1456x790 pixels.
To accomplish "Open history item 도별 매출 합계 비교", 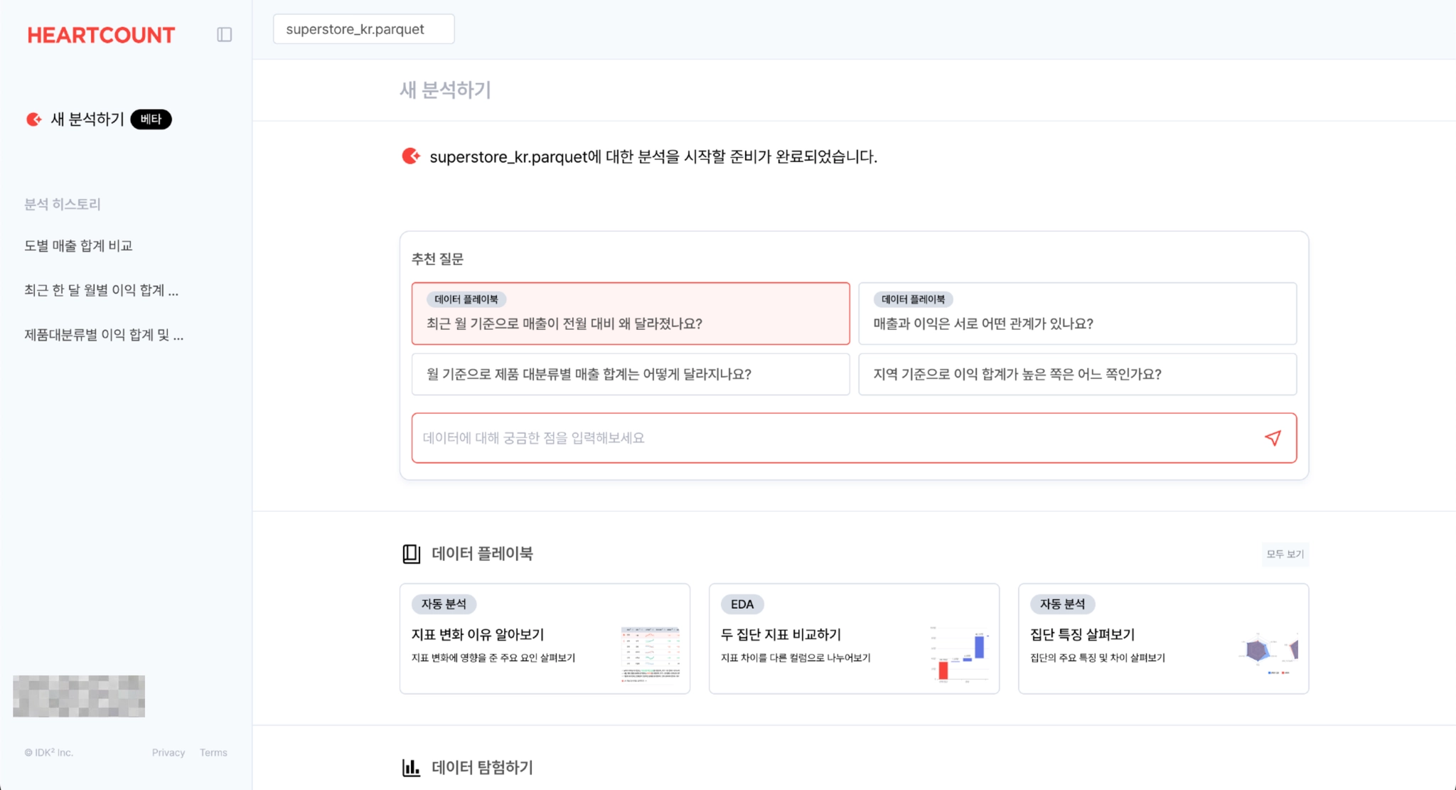I will 78,245.
